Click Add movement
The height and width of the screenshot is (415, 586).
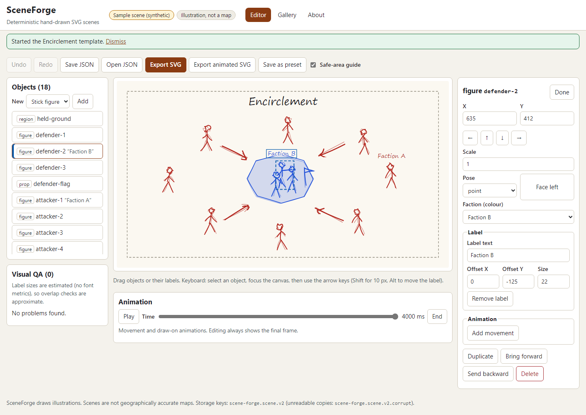[x=493, y=333]
